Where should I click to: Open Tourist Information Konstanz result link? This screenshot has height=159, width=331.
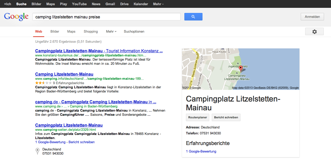pos(99,51)
